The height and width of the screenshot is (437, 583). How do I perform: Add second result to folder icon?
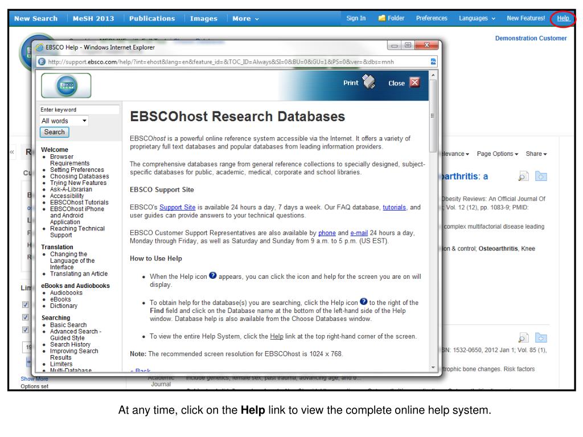tap(541, 337)
